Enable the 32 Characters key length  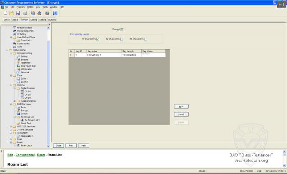122,39
